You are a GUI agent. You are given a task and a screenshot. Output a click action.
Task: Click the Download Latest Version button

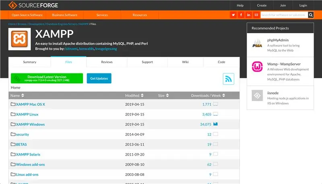[x=47, y=78]
